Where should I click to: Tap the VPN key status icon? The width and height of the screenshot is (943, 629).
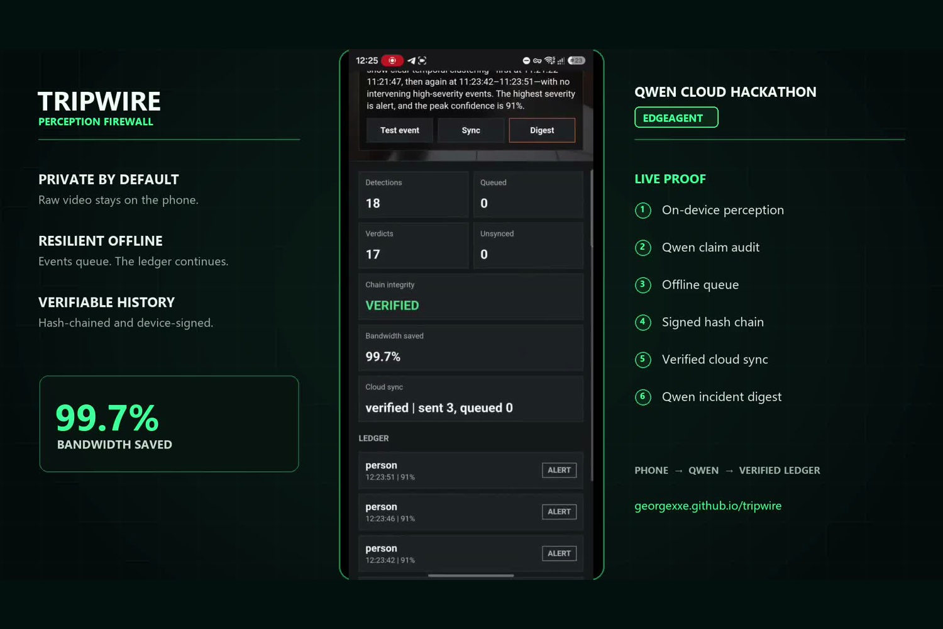(538, 60)
